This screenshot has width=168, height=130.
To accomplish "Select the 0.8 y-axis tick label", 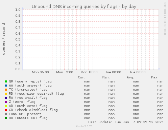I will (18, 21).
